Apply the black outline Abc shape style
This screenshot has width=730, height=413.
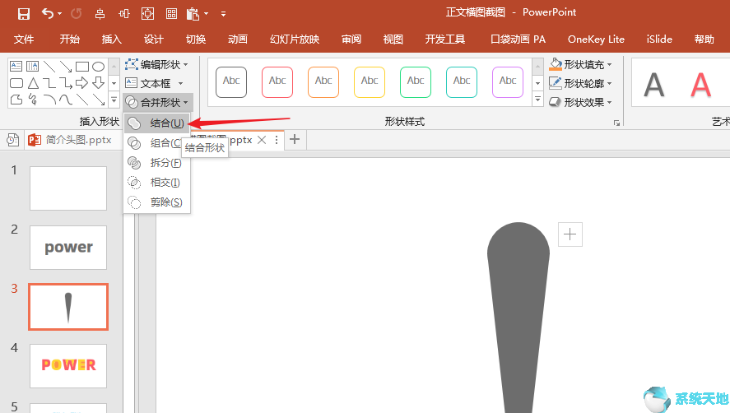[x=231, y=82]
